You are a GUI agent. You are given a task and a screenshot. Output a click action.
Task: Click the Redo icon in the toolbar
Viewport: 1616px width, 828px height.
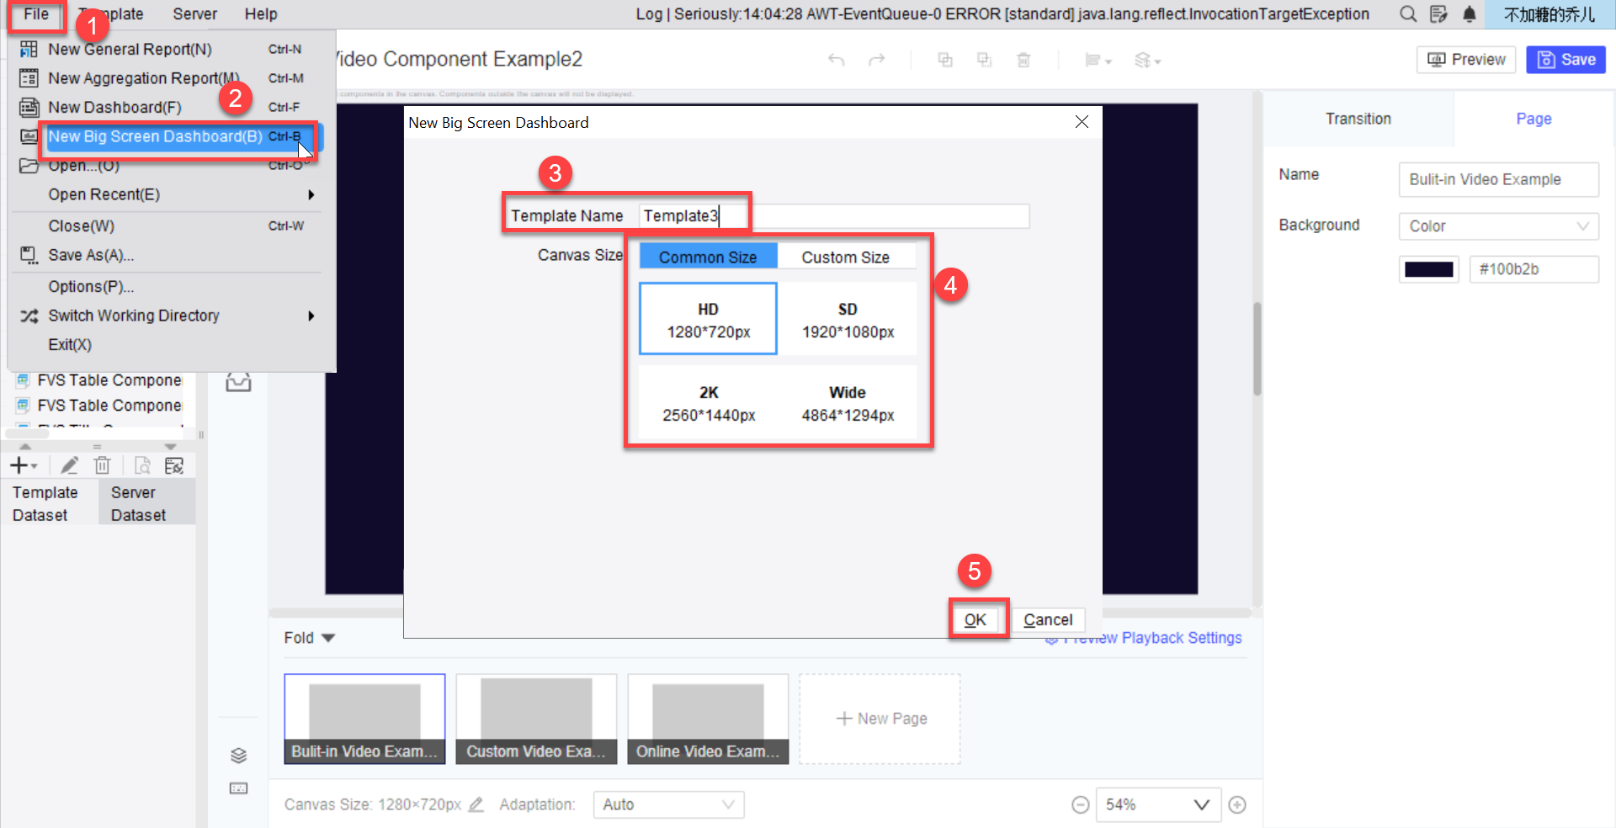[x=878, y=60]
